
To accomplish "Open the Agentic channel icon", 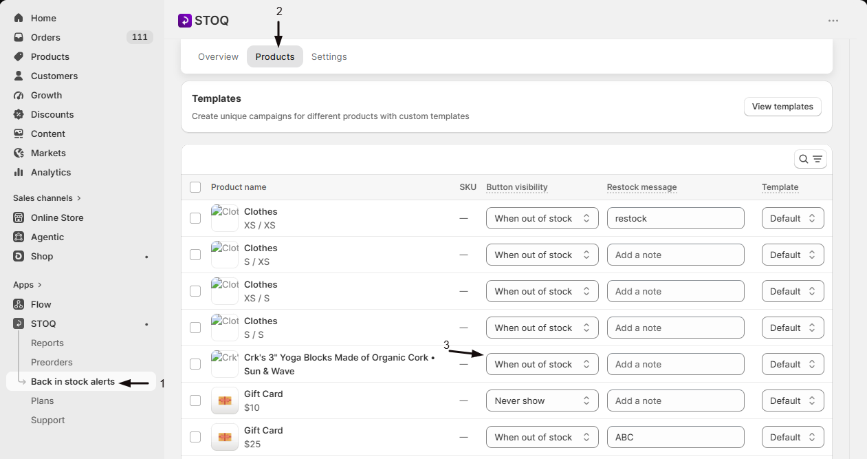I will click(x=19, y=237).
